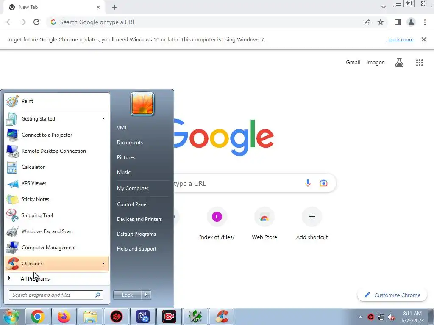Open Google Images link
Screen dimensions: 434x325
click(376, 63)
